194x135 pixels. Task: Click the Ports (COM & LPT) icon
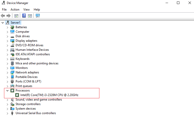coord(12,81)
